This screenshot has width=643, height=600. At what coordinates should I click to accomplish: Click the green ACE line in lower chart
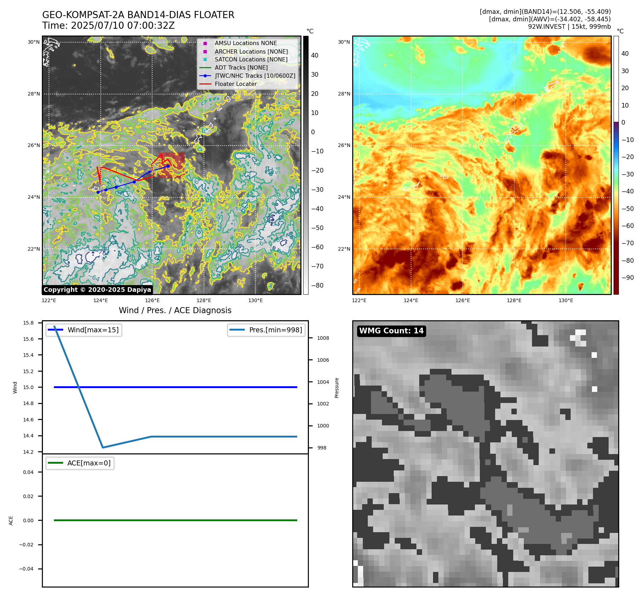176,520
